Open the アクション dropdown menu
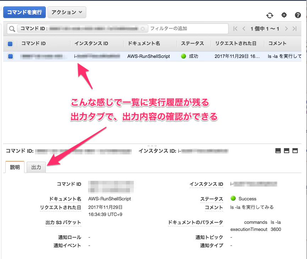Screen dimensions: 307x259 click(x=67, y=12)
